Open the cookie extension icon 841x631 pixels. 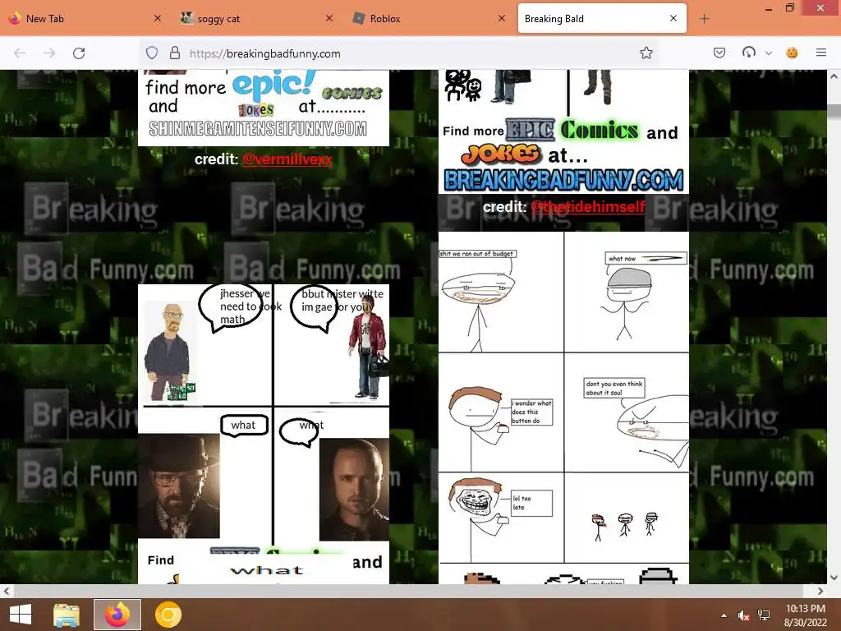(792, 53)
